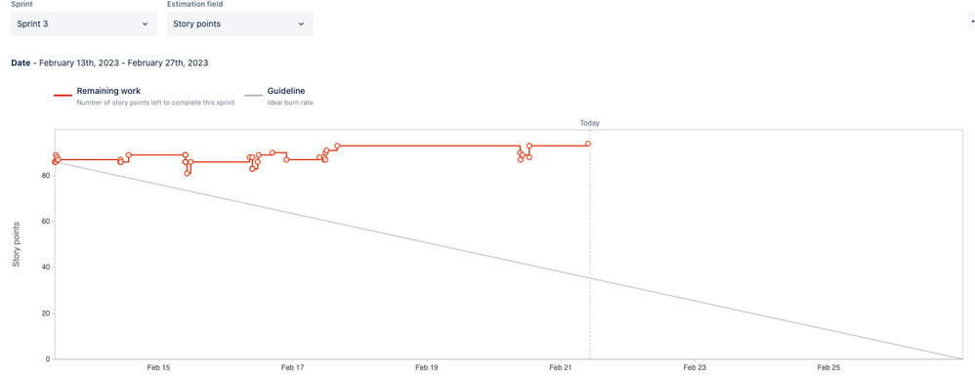Screen dimensions: 975x381
Task: Click the Feb 21 axis label
Action: pos(560,368)
